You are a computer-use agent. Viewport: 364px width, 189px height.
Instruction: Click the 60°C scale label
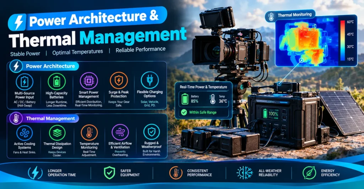(350, 22)
